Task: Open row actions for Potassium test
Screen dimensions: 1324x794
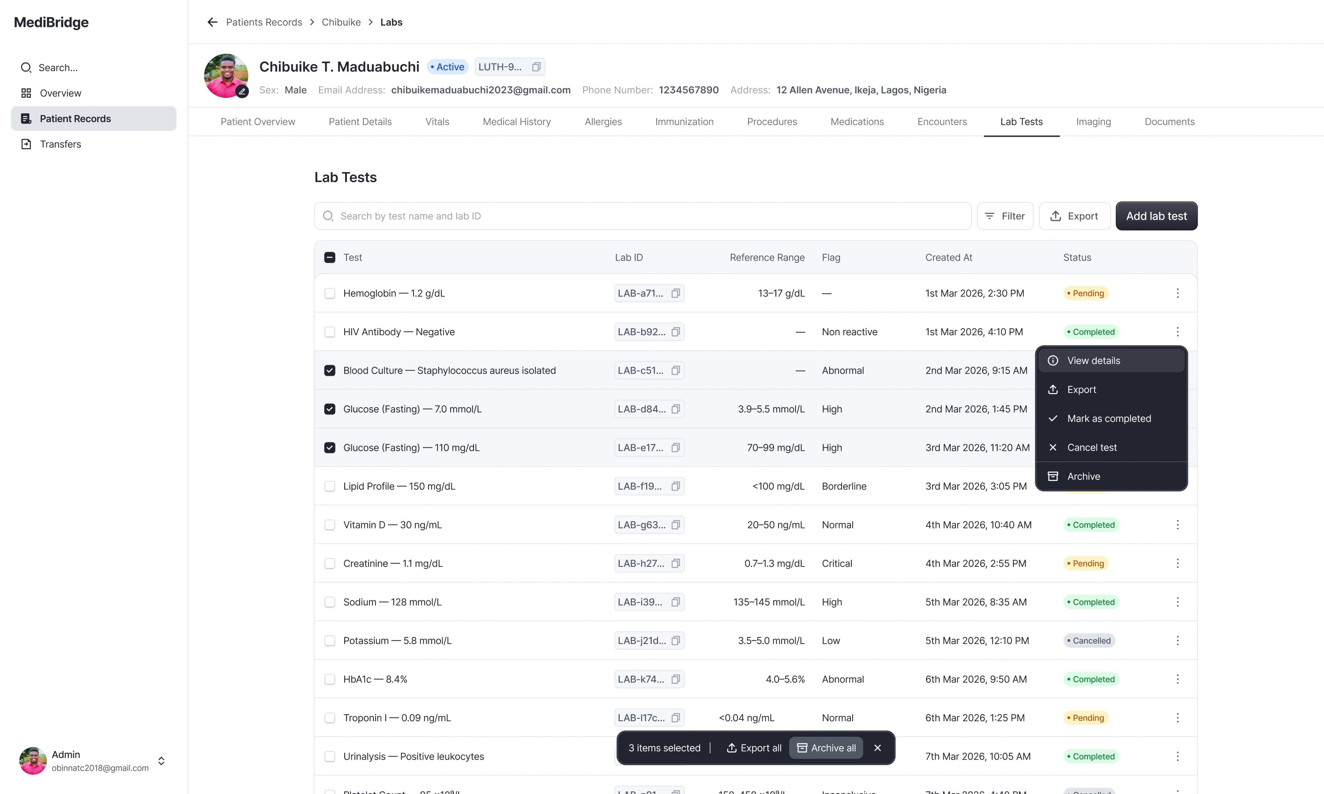Action: pos(1177,640)
